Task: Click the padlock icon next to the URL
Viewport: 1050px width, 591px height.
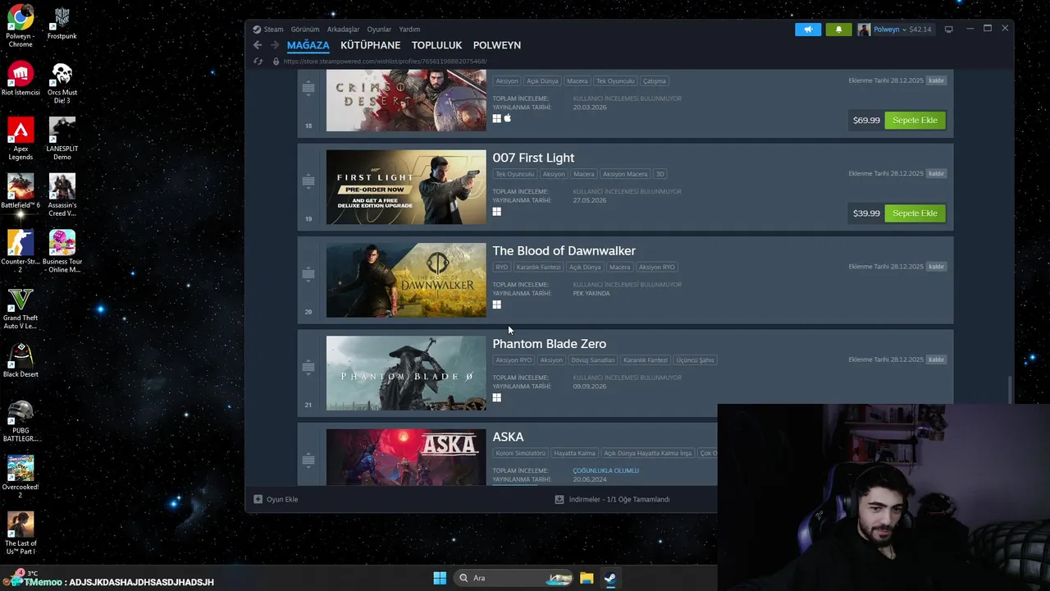Action: pos(276,62)
